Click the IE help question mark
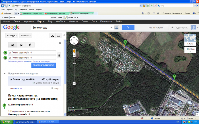The height and width of the screenshot is (124, 199). [x=194, y=13]
